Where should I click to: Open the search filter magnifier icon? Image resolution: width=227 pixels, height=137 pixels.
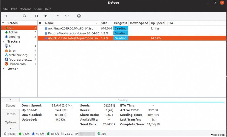[25, 16]
